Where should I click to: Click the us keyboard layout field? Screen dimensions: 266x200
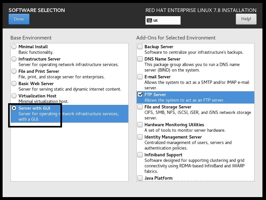[x=163, y=20]
